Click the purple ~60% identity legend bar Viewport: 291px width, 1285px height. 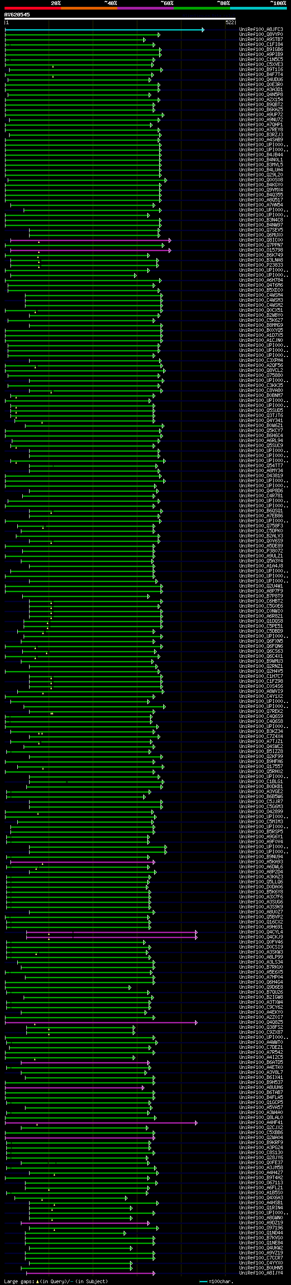coord(146,8)
